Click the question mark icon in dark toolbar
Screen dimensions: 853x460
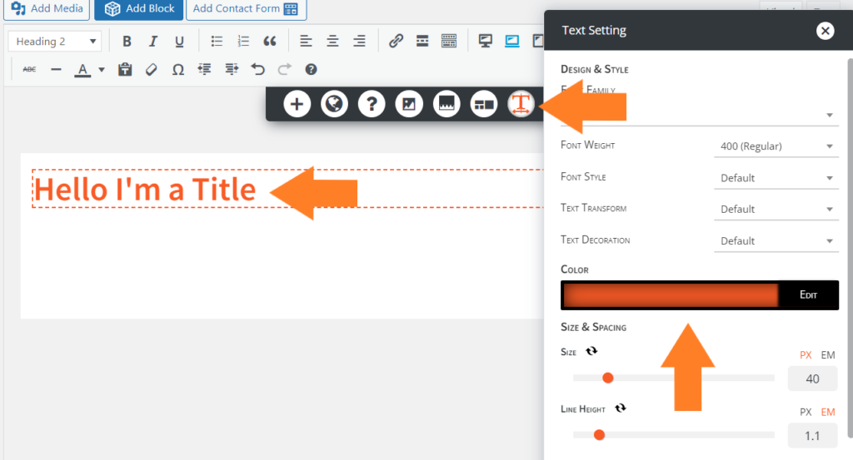(372, 104)
